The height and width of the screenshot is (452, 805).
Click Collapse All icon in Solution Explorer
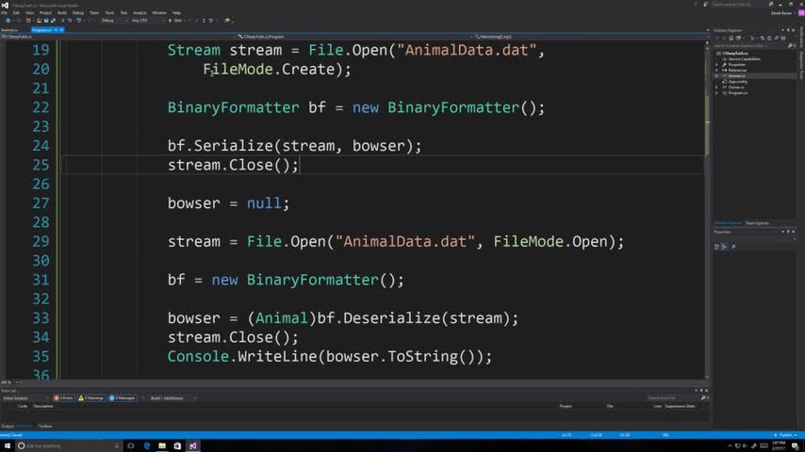(777, 38)
